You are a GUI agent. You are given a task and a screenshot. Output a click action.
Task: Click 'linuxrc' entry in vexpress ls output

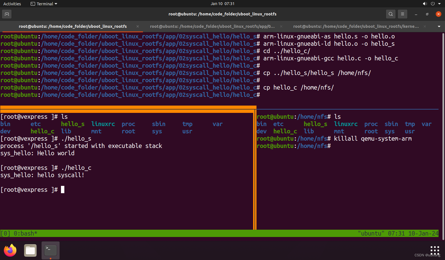pyautogui.click(x=103, y=124)
